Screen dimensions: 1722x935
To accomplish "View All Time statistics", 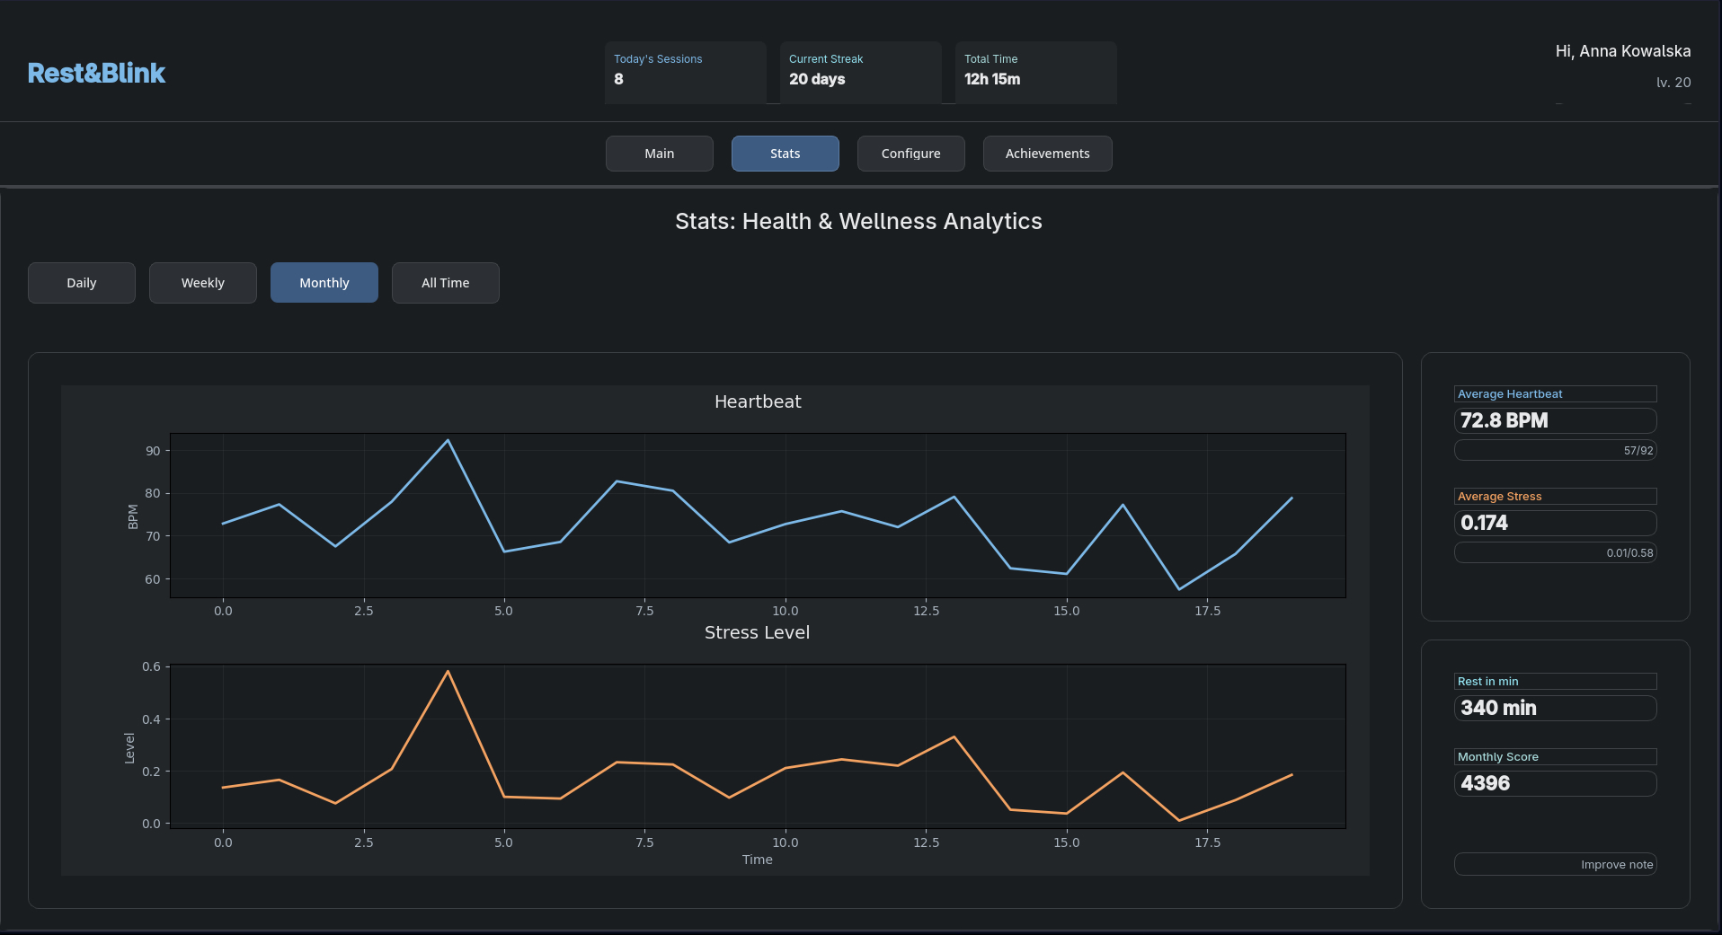I will click(x=446, y=283).
